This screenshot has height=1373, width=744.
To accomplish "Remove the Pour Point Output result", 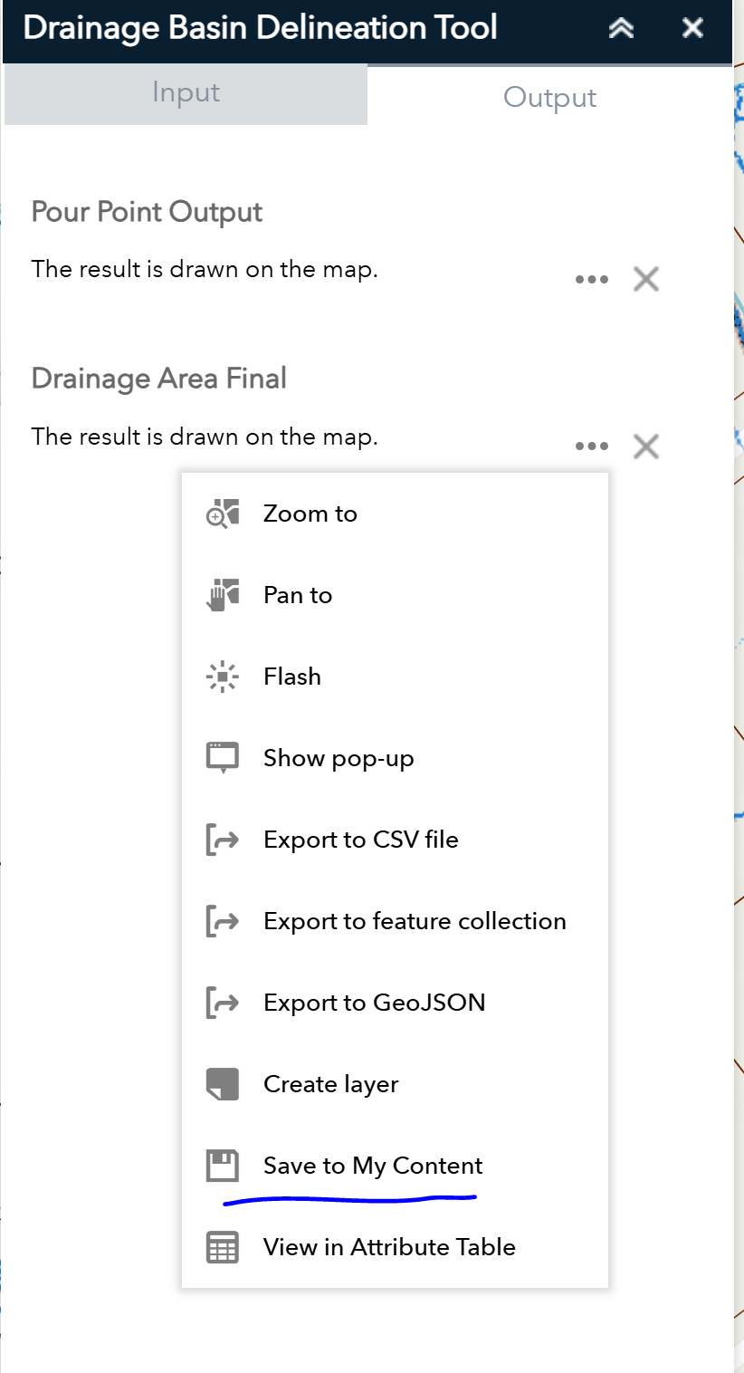I will 645,279.
